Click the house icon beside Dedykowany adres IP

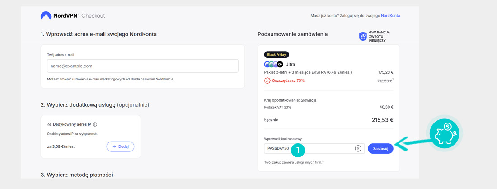(x=49, y=124)
